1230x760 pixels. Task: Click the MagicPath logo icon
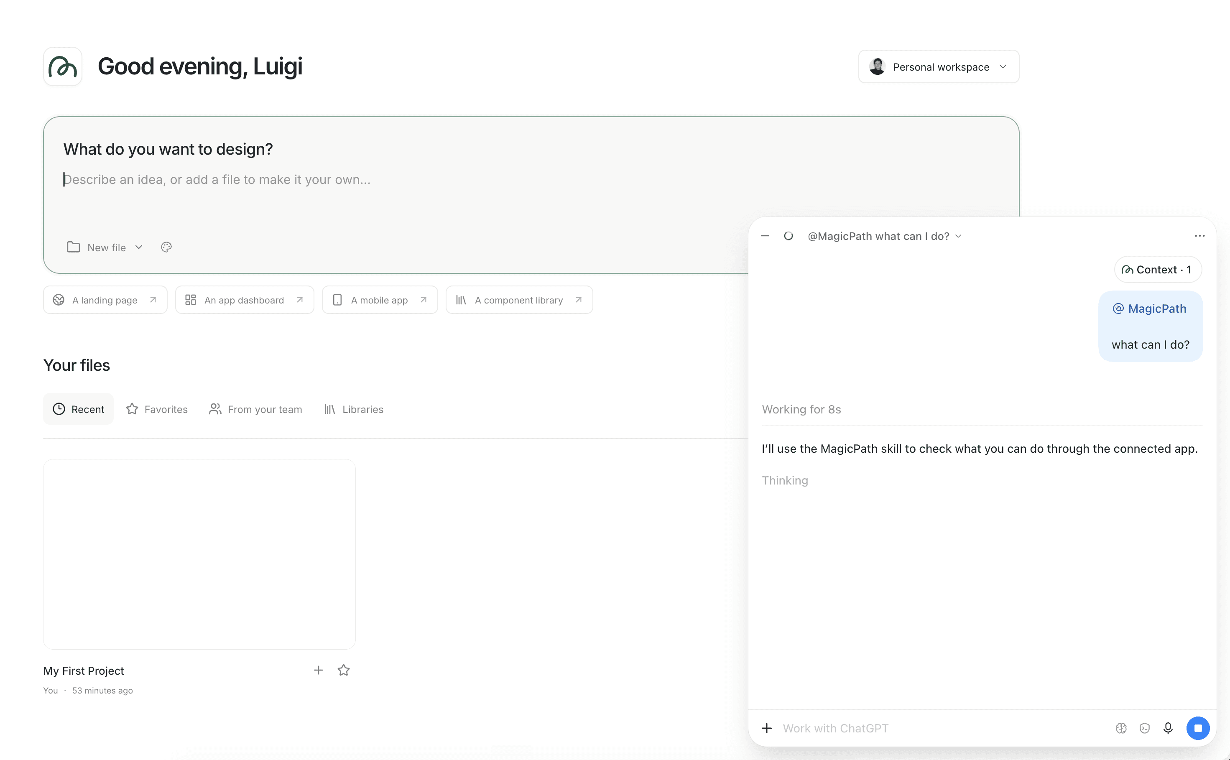point(62,67)
